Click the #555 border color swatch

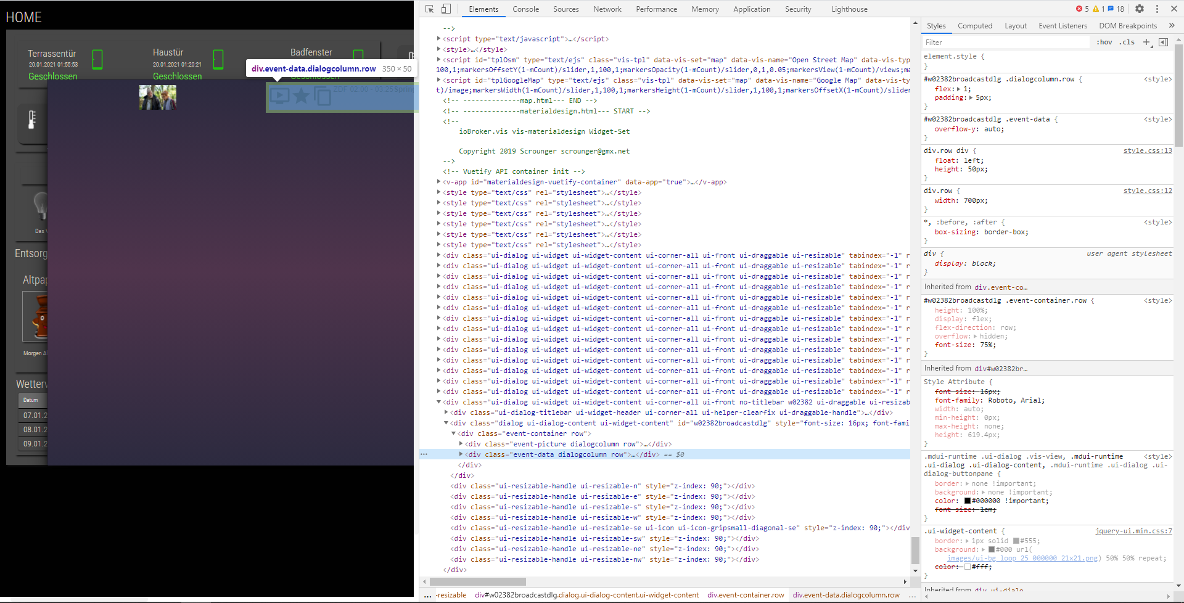1016,541
